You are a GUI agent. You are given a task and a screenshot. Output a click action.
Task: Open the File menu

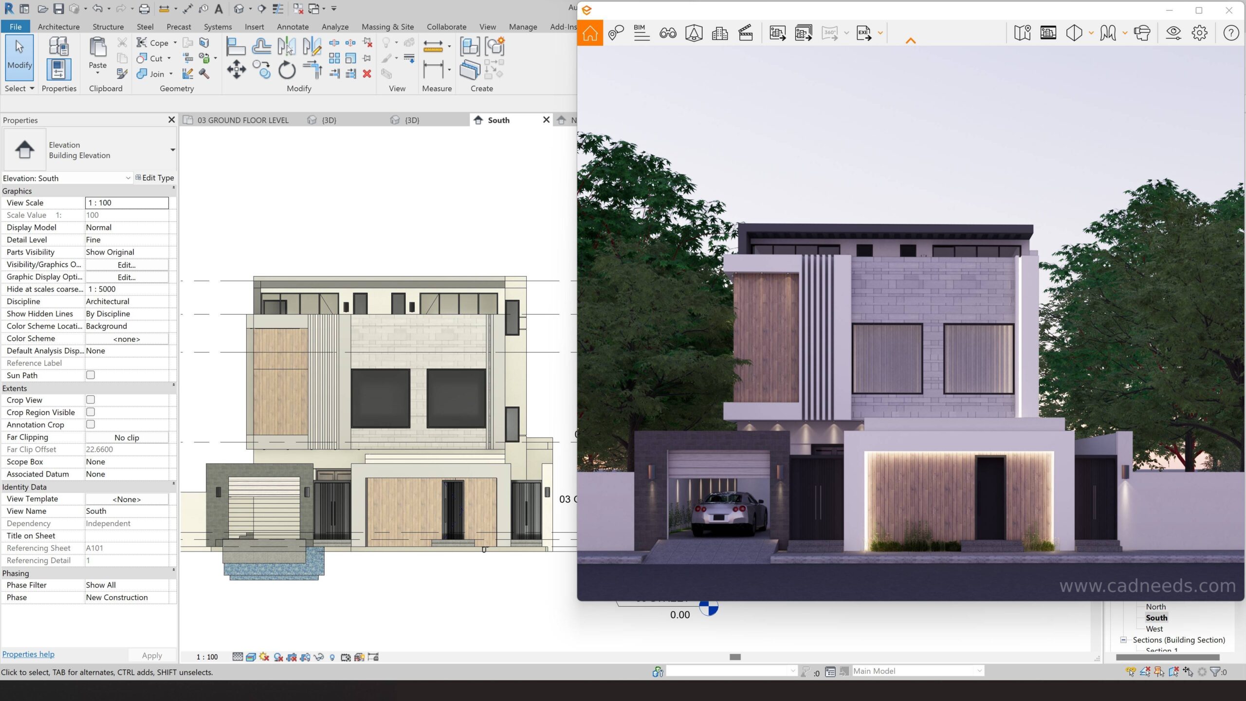(x=16, y=27)
